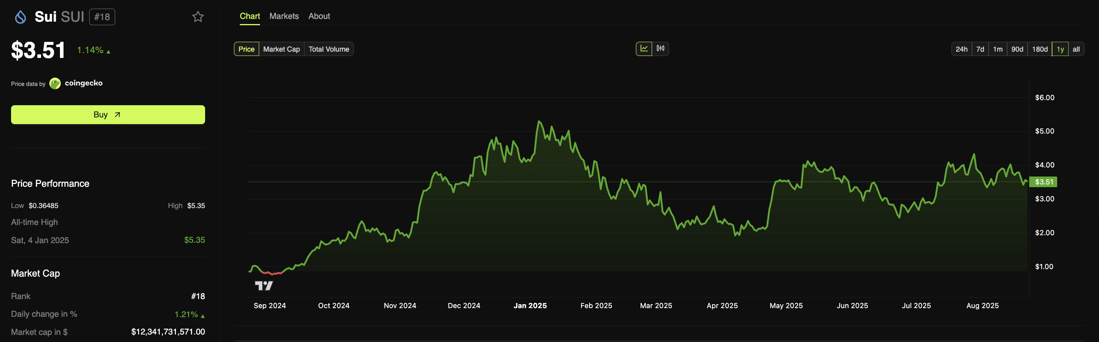Screen dimensions: 1099x342
Task: Click the market cap value $12,341,731,571.00
Action: [x=168, y=332]
